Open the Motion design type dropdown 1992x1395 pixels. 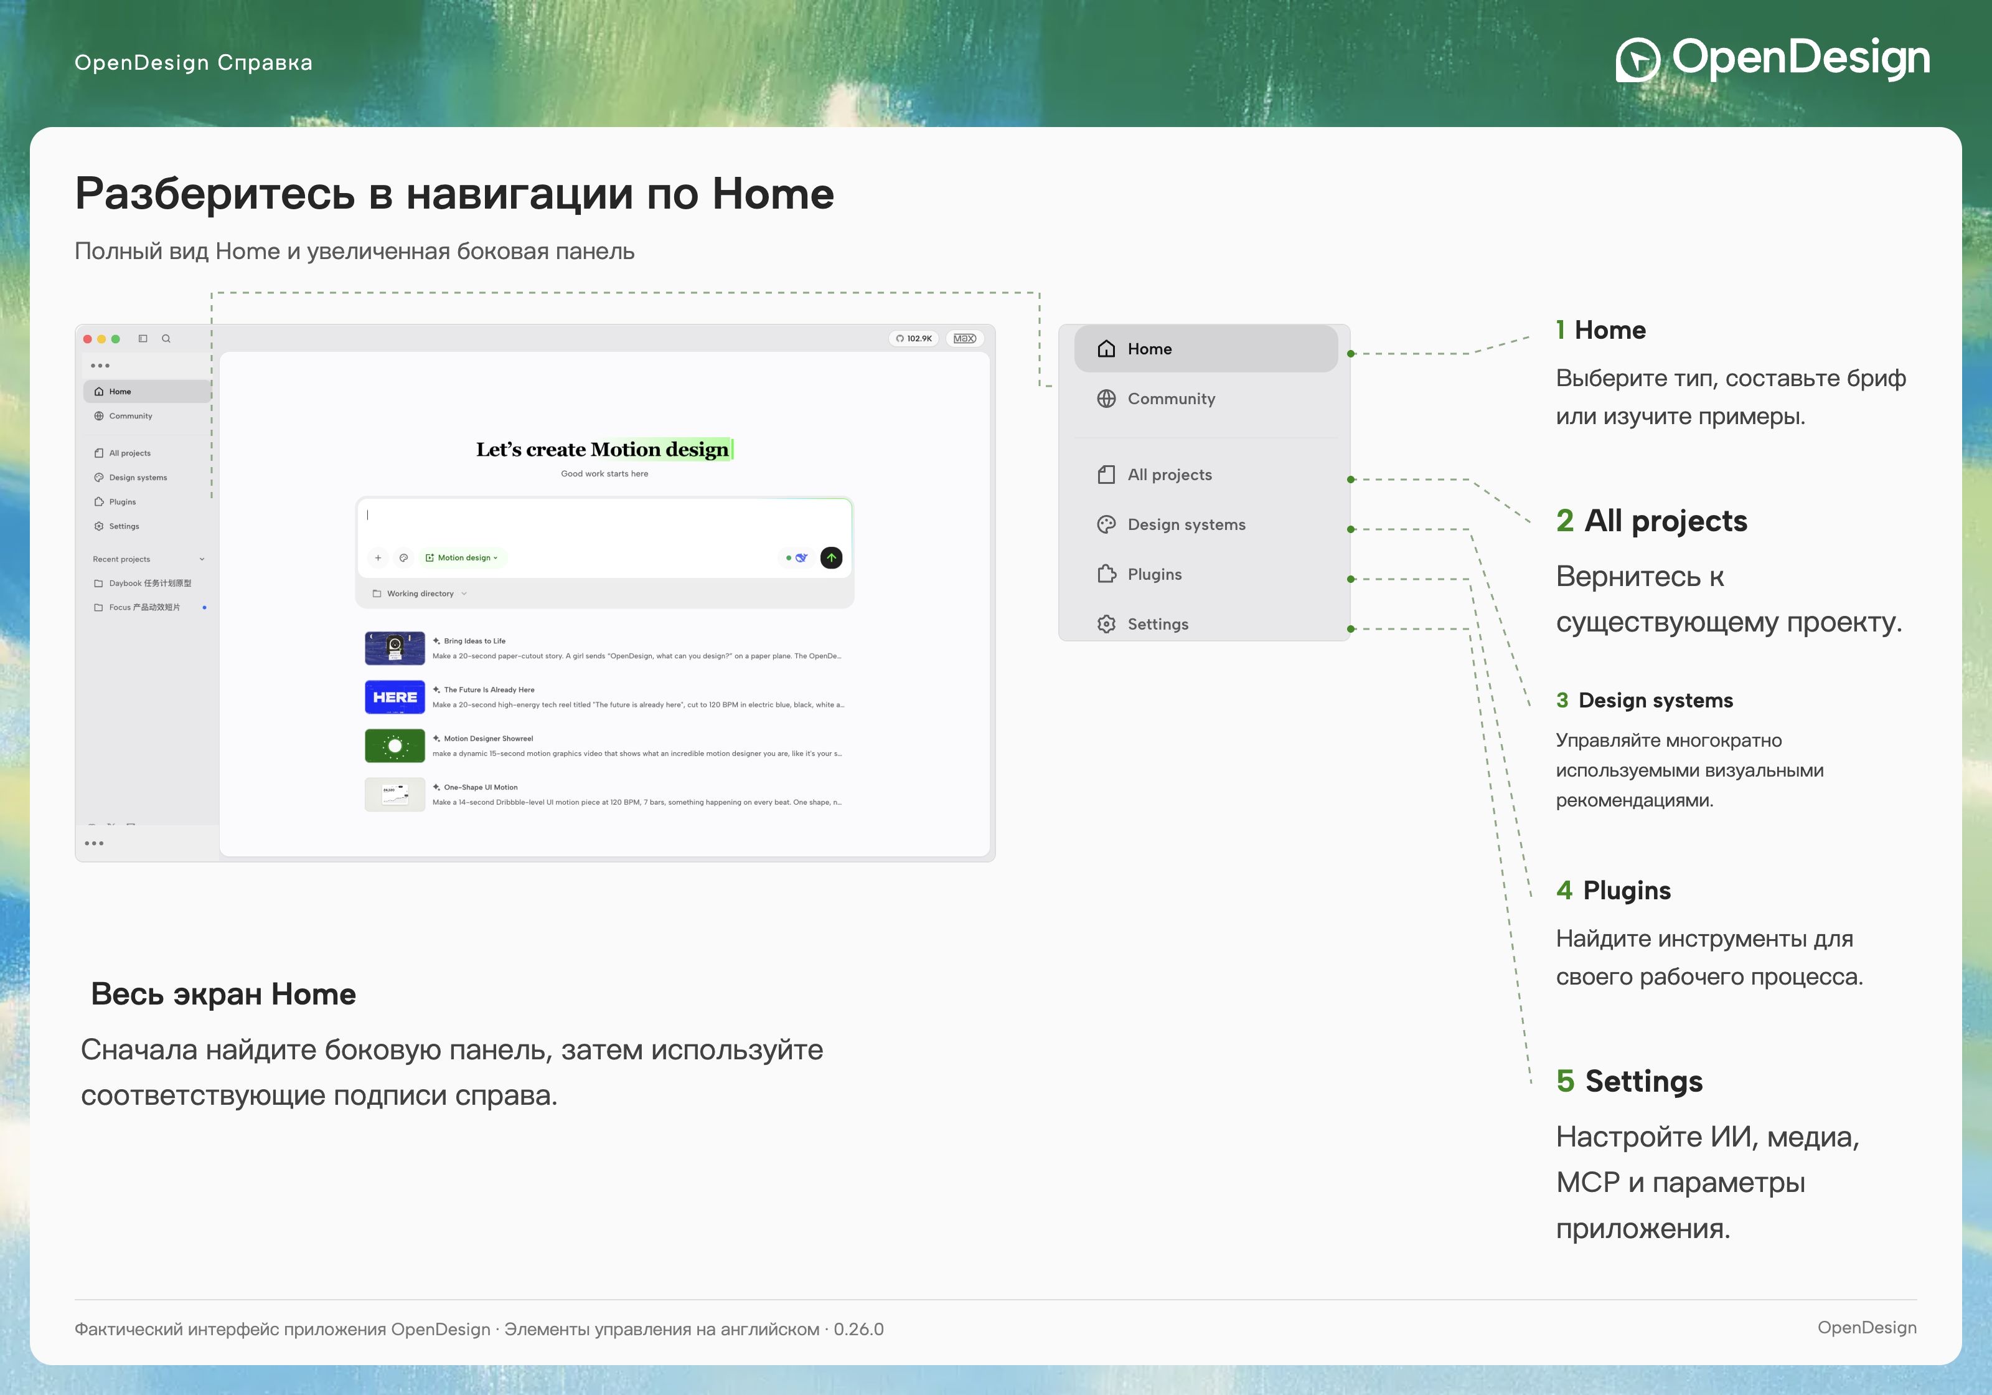tap(463, 558)
